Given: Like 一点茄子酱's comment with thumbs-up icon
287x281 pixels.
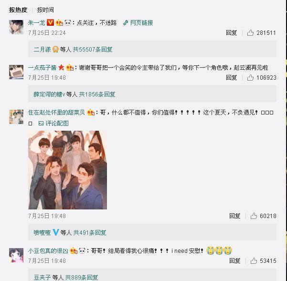Looking at the screenshot, I should pos(250,78).
